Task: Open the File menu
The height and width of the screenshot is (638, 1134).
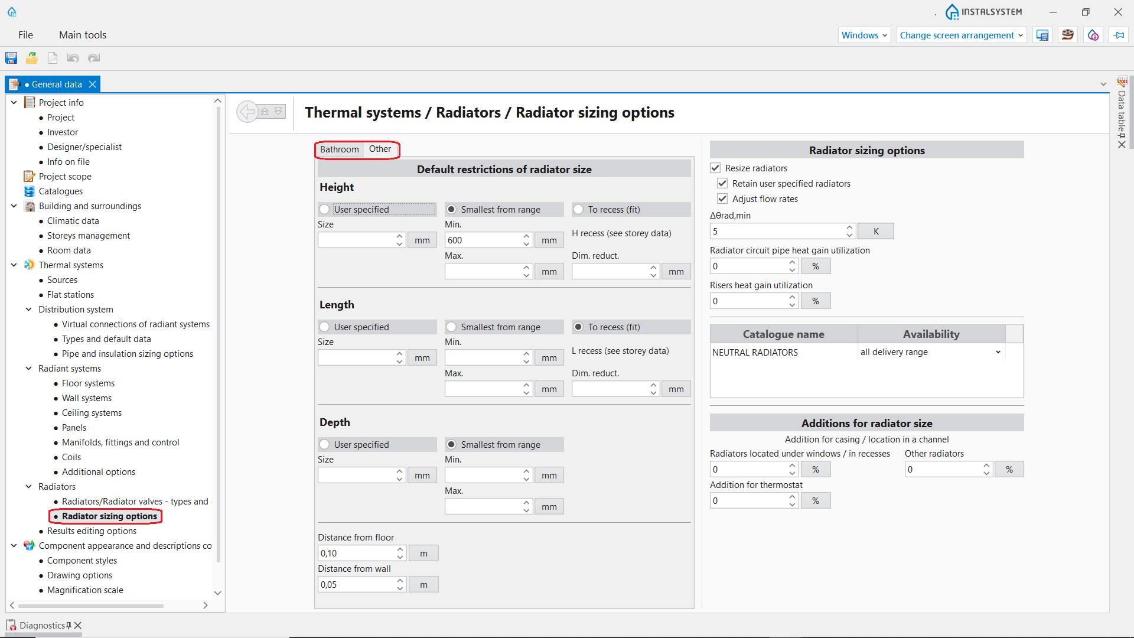Action: coord(25,35)
